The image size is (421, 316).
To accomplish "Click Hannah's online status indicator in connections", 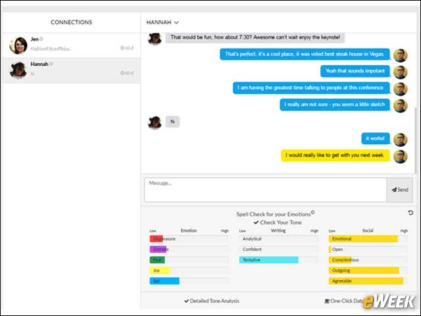I will click(x=51, y=64).
